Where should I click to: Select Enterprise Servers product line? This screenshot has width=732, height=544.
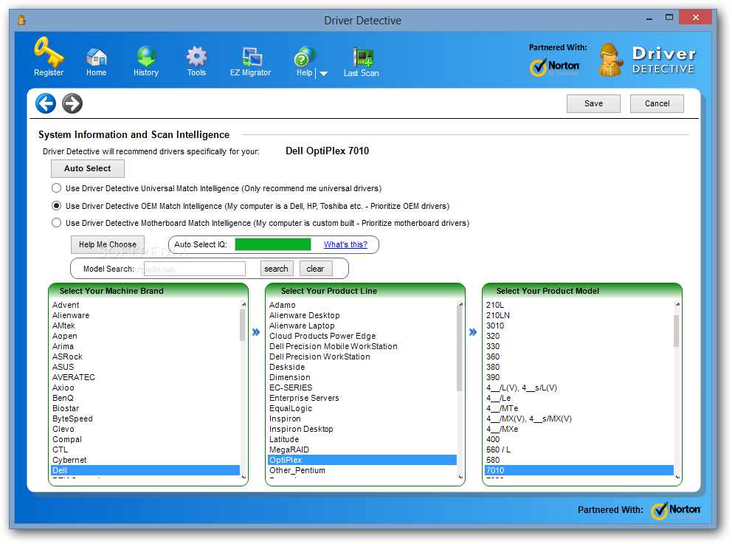pos(362,398)
